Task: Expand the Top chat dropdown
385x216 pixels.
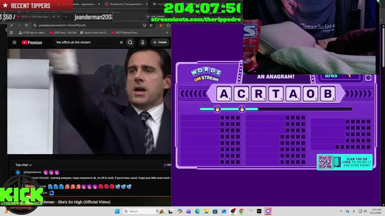Action: 23,165
